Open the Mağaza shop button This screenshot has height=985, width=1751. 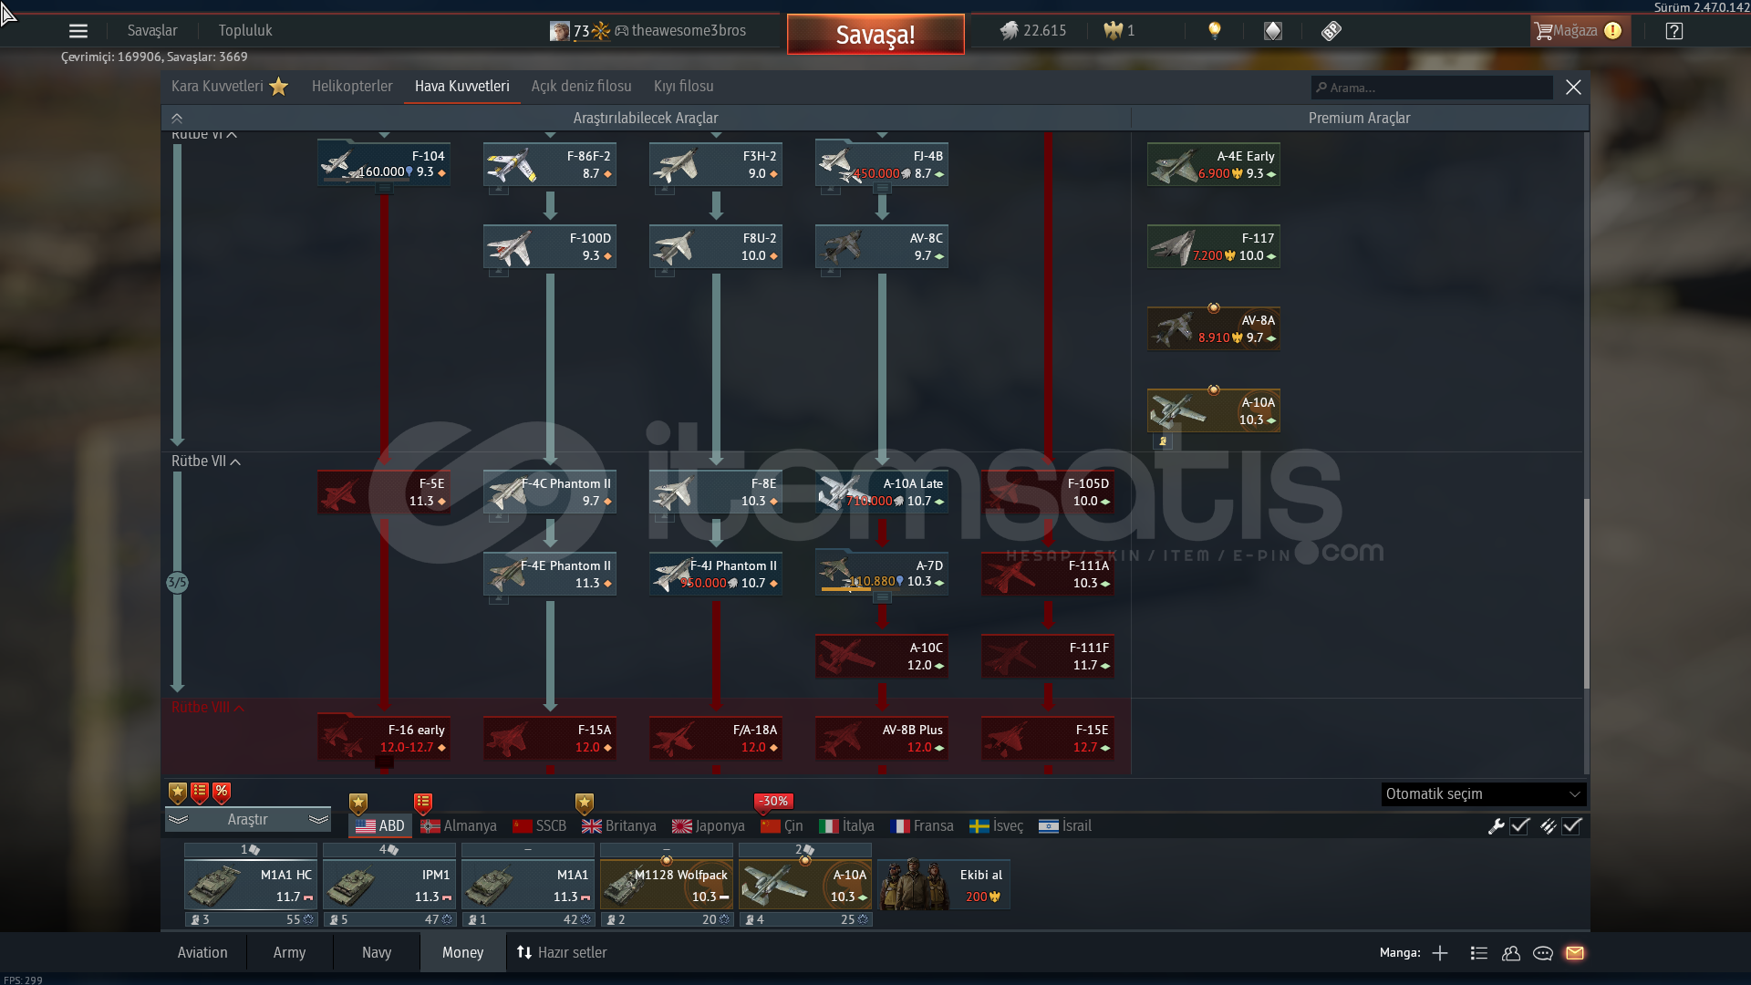(x=1580, y=31)
